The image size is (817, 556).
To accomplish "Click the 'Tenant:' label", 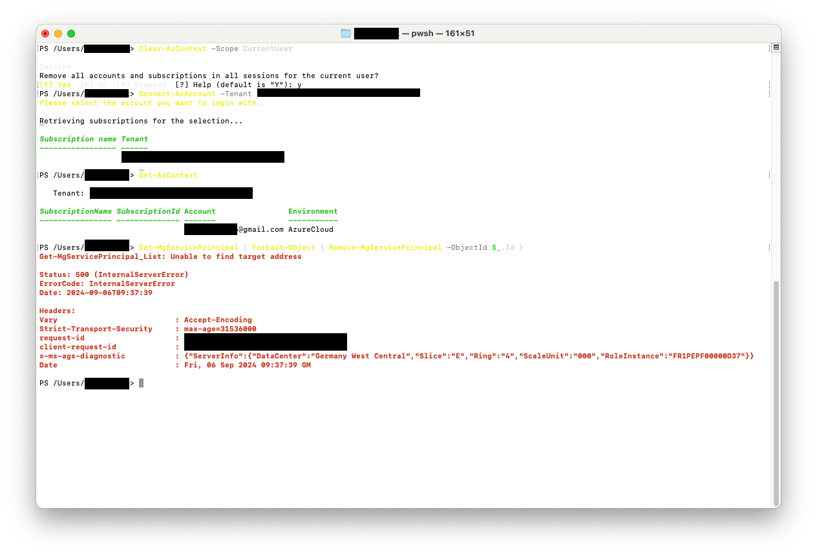I will click(69, 194).
